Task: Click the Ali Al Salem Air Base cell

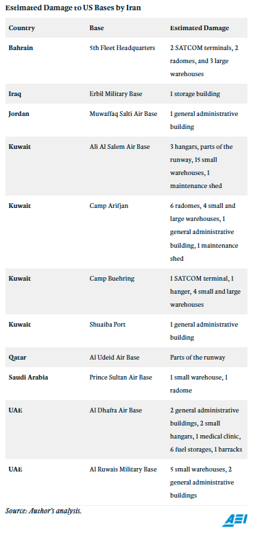Action: 119,146
